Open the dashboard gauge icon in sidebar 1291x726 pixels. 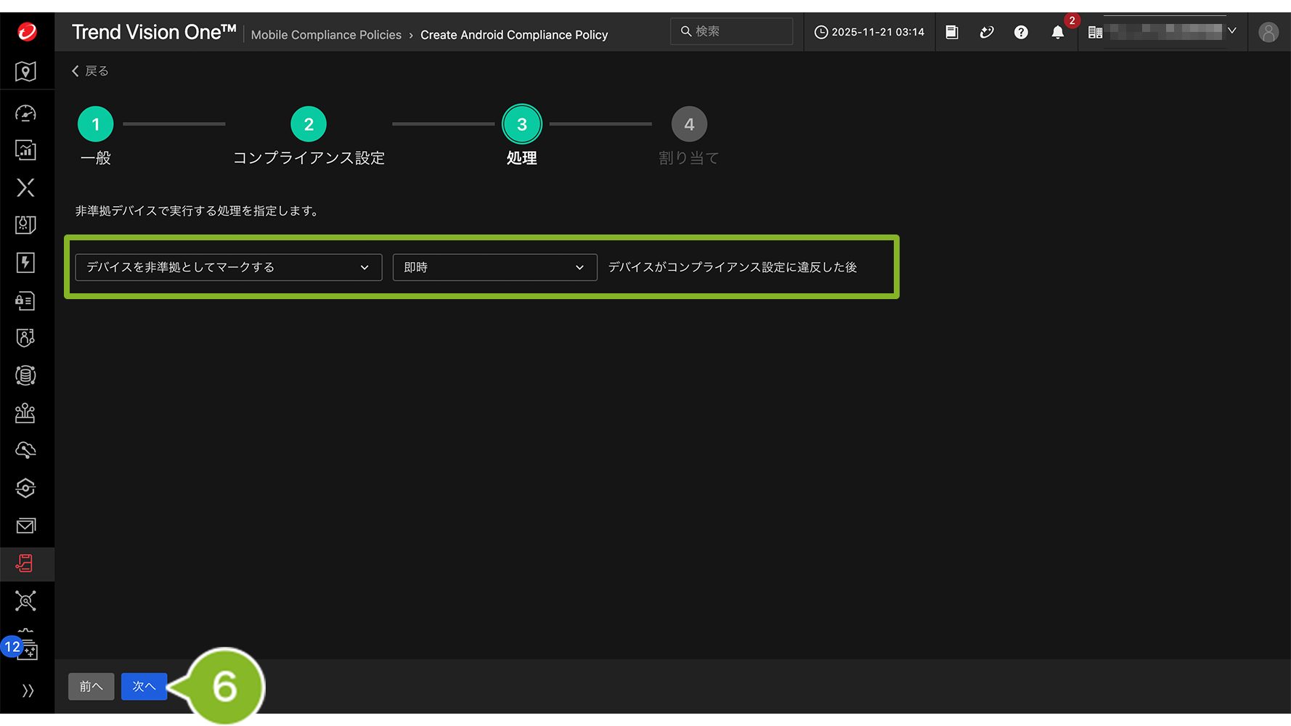click(26, 113)
